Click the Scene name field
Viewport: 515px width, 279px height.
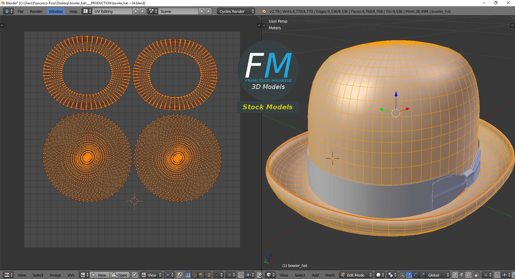click(x=178, y=11)
